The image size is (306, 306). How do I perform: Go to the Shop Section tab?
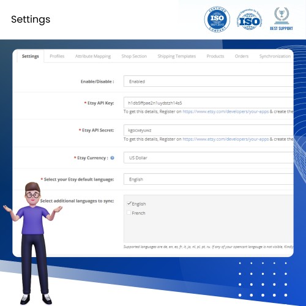(134, 56)
